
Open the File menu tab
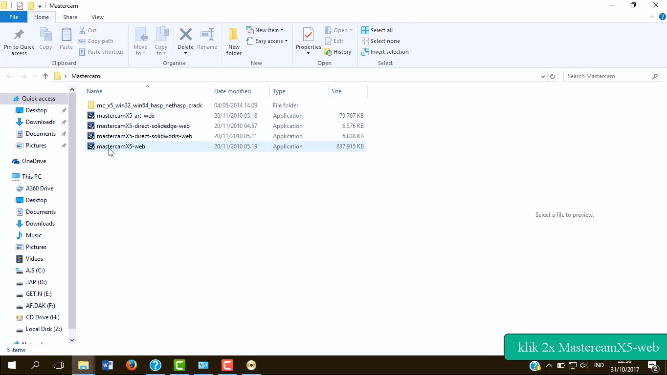(14, 17)
